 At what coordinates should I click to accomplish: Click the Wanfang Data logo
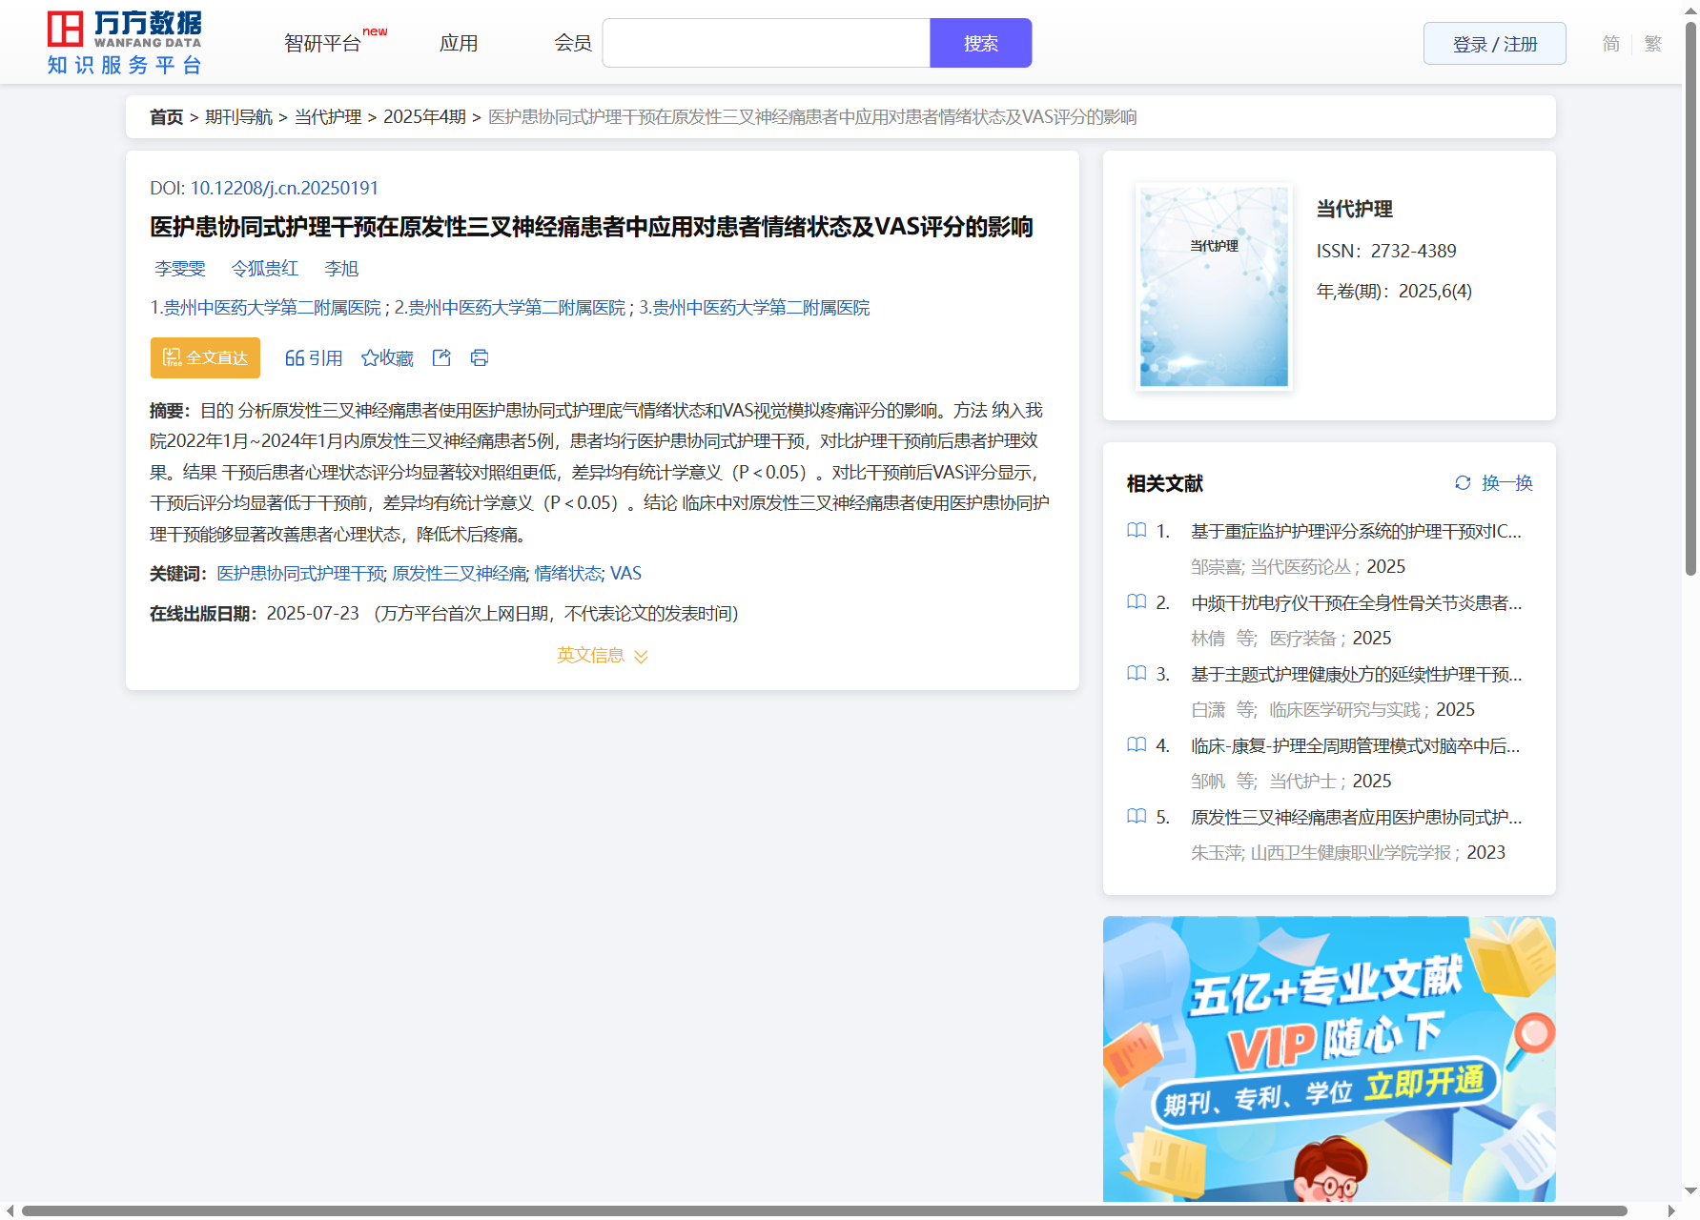(x=125, y=43)
